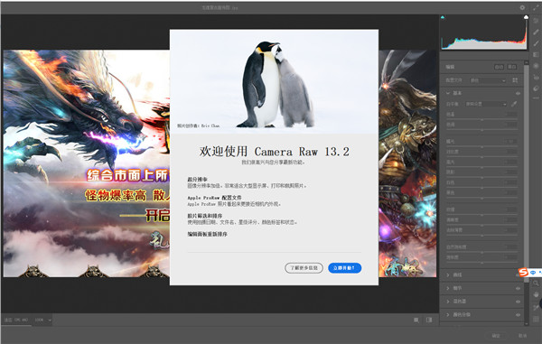Click the 编辑面板重新排序 heading
This screenshot has width=542, height=344.
[x=208, y=234]
